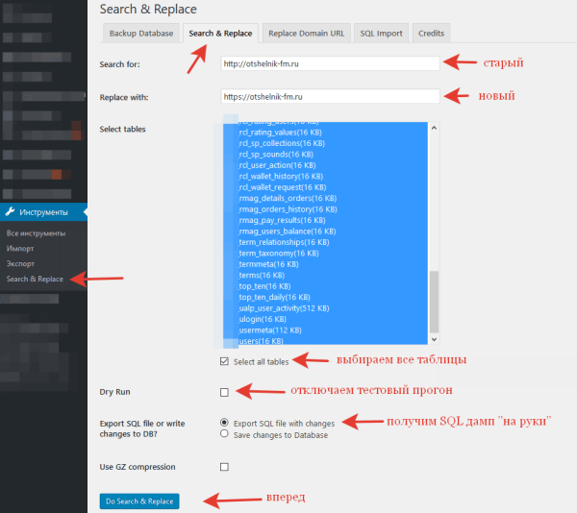This screenshot has width=577, height=513.
Task: Open the Credits tab
Action: (431, 34)
